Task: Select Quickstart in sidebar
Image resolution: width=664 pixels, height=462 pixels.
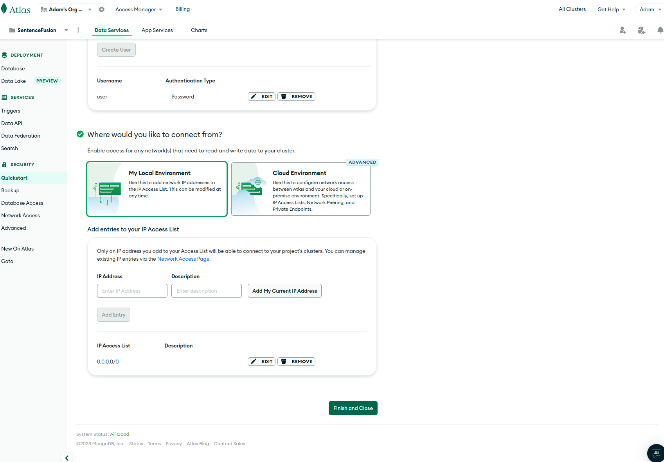Action: [33, 178]
